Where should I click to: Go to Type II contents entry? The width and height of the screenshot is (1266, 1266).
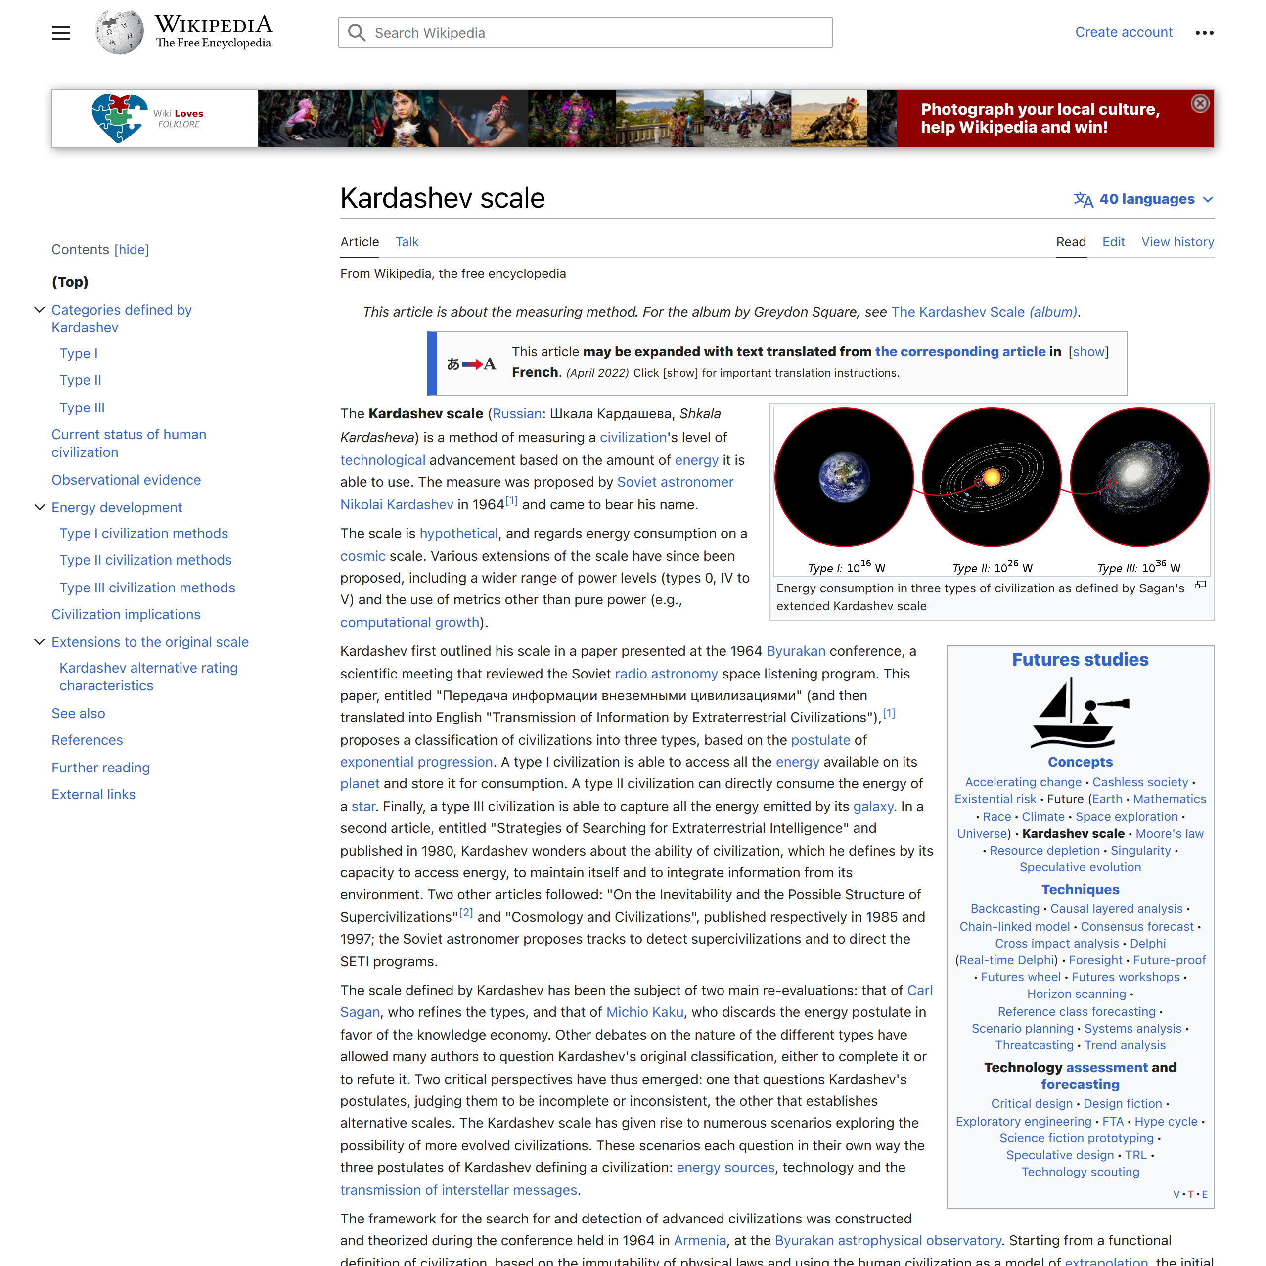tap(81, 380)
